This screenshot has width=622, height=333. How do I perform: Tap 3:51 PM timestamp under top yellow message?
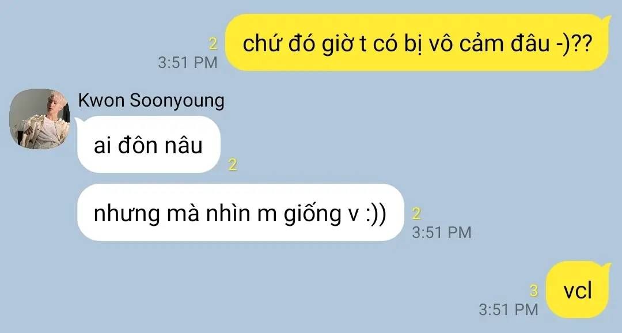click(188, 62)
